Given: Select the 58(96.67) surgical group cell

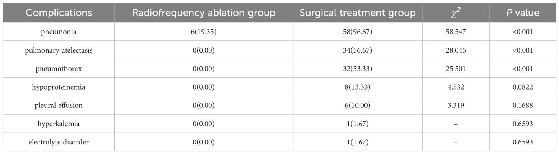Looking at the screenshot, I should tap(358, 32).
